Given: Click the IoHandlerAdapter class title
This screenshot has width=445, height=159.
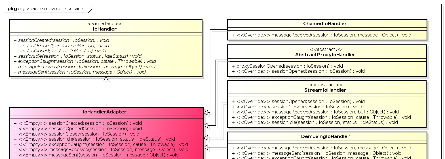Looking at the screenshot, I should pos(105,112).
